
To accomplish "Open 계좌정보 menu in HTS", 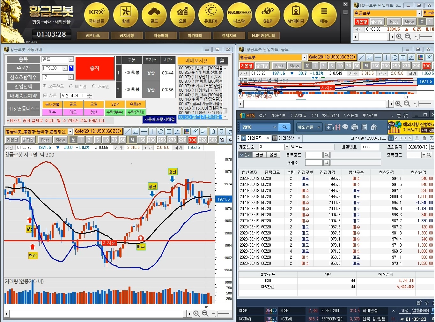I will (x=278, y=115).
